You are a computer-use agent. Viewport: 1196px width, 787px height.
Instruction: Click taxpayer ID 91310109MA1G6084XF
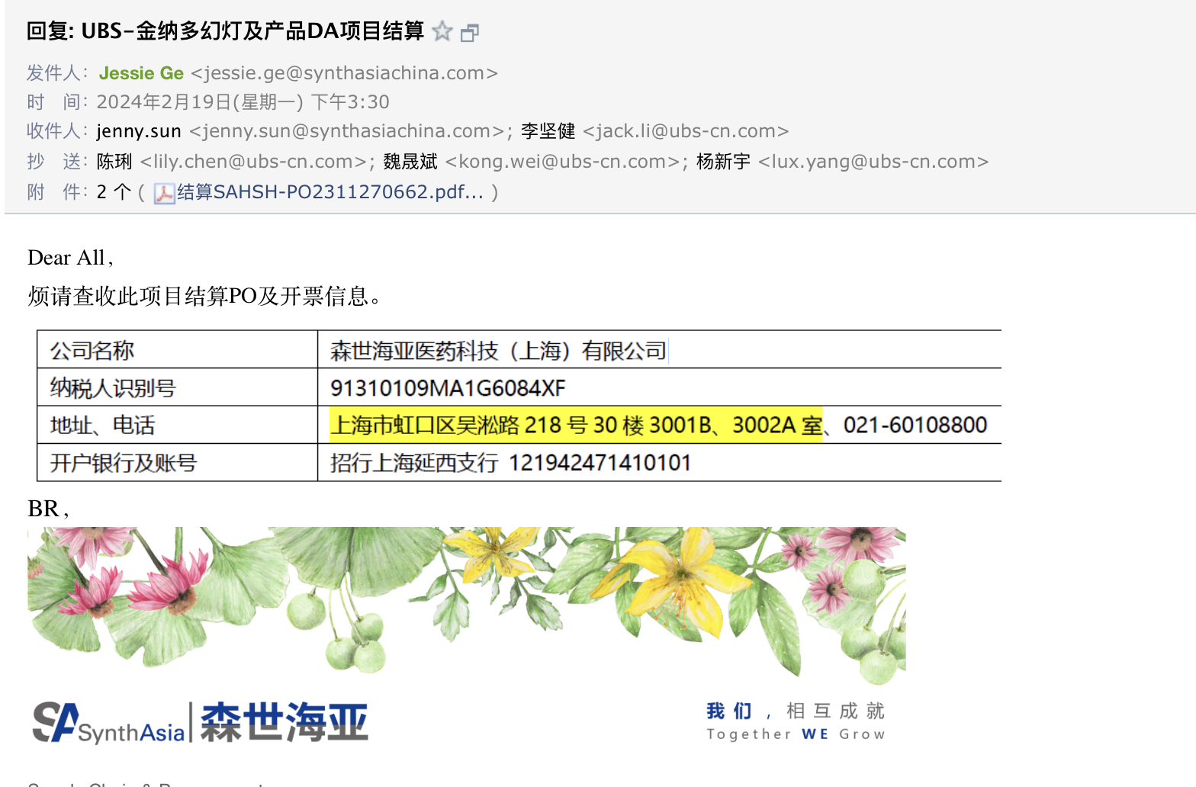pyautogui.click(x=448, y=388)
